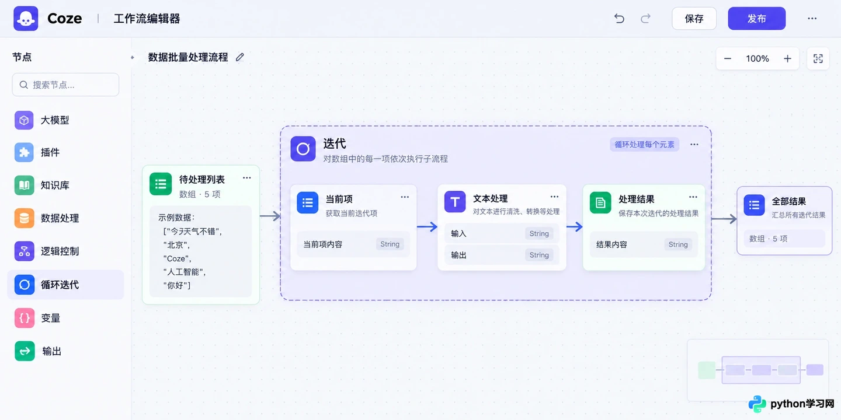The width and height of the screenshot is (841, 420).
Task: Click the minimap thumbnail
Action: (757, 370)
